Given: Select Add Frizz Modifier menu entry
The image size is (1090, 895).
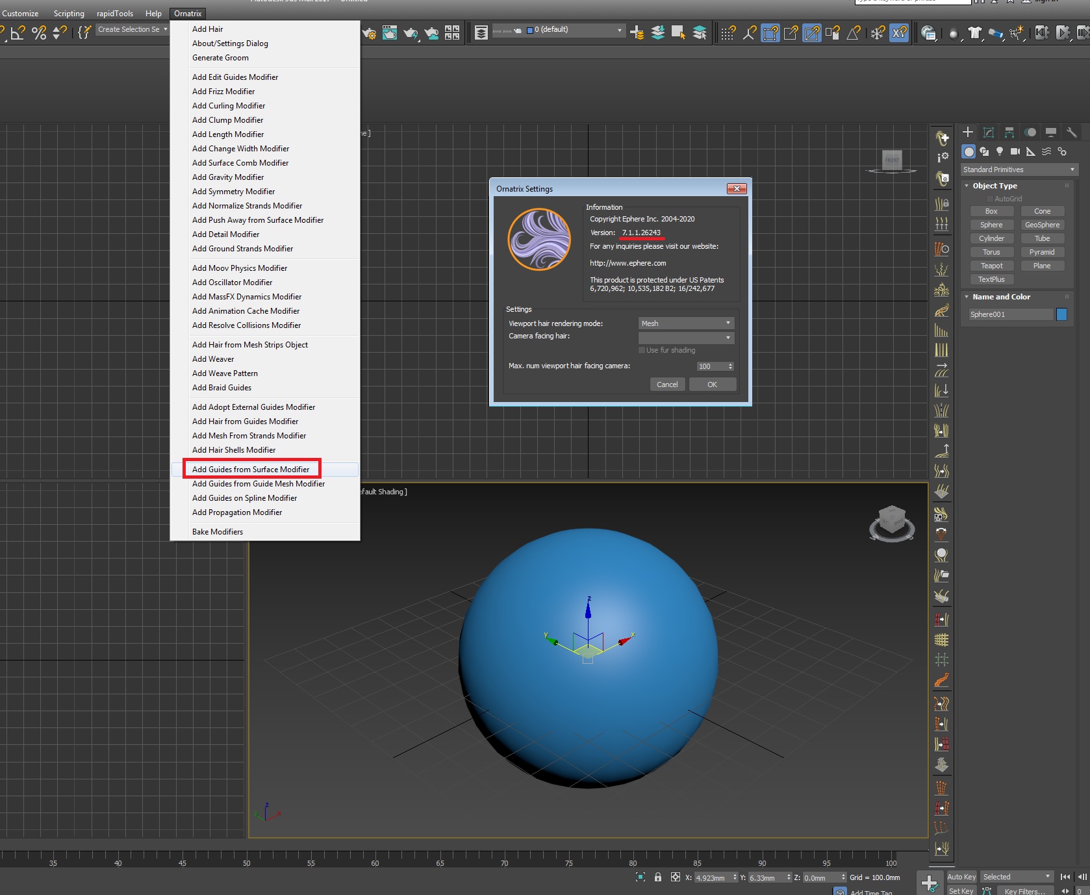Looking at the screenshot, I should coord(223,92).
